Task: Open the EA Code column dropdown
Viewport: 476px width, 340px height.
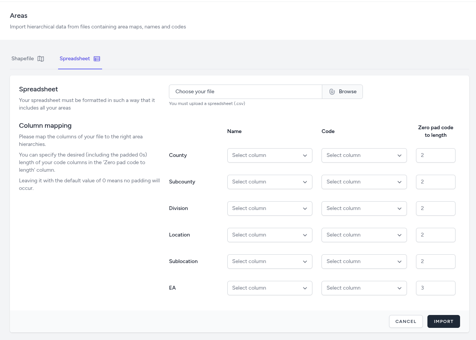Action: pos(364,288)
